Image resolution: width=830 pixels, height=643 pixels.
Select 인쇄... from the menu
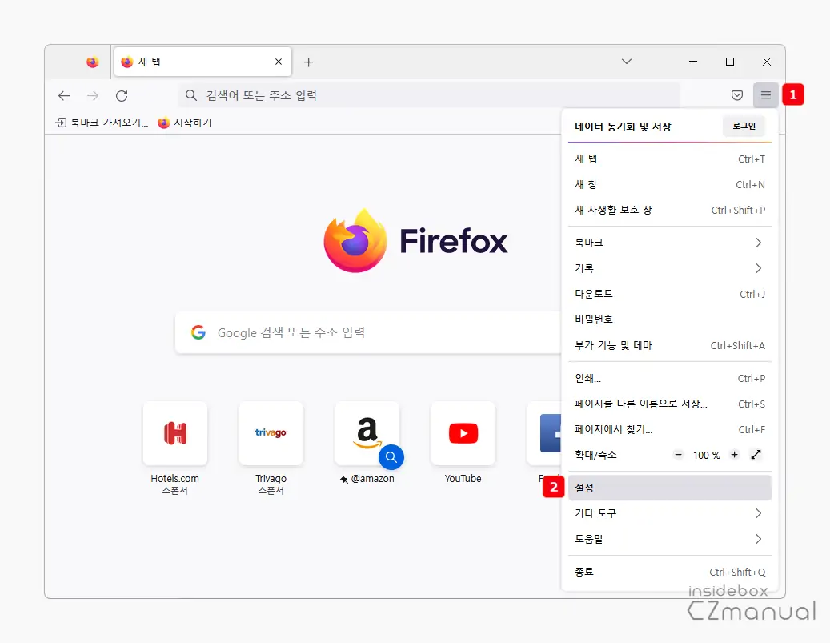point(670,378)
